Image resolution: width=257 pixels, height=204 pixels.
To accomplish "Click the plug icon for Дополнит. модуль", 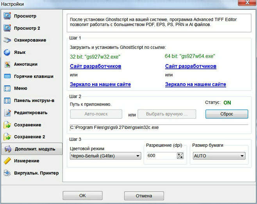I will pos(8,149).
